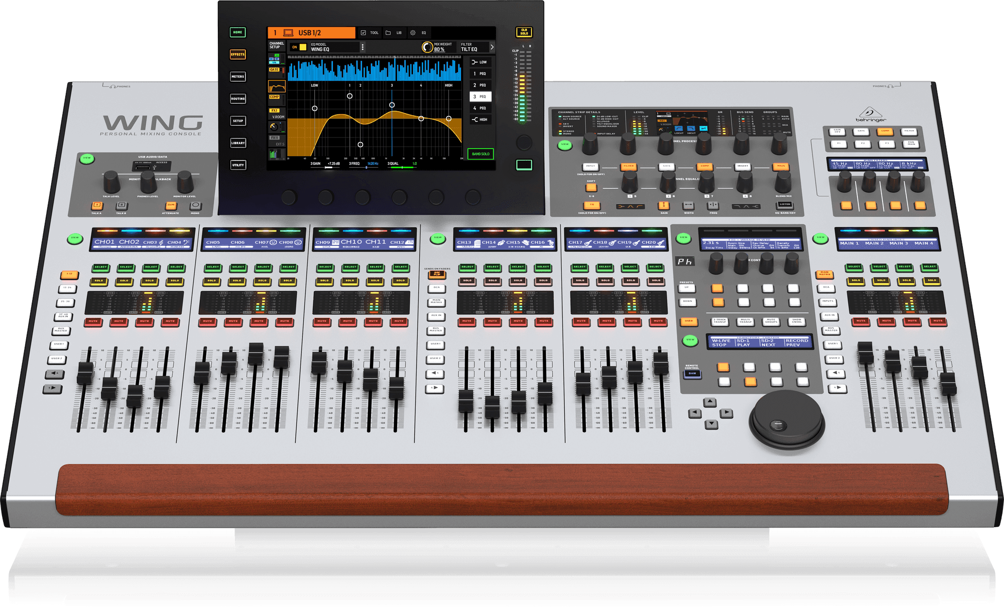Open the LIBRARY screen
The width and height of the screenshot is (1004, 610).
tap(238, 143)
